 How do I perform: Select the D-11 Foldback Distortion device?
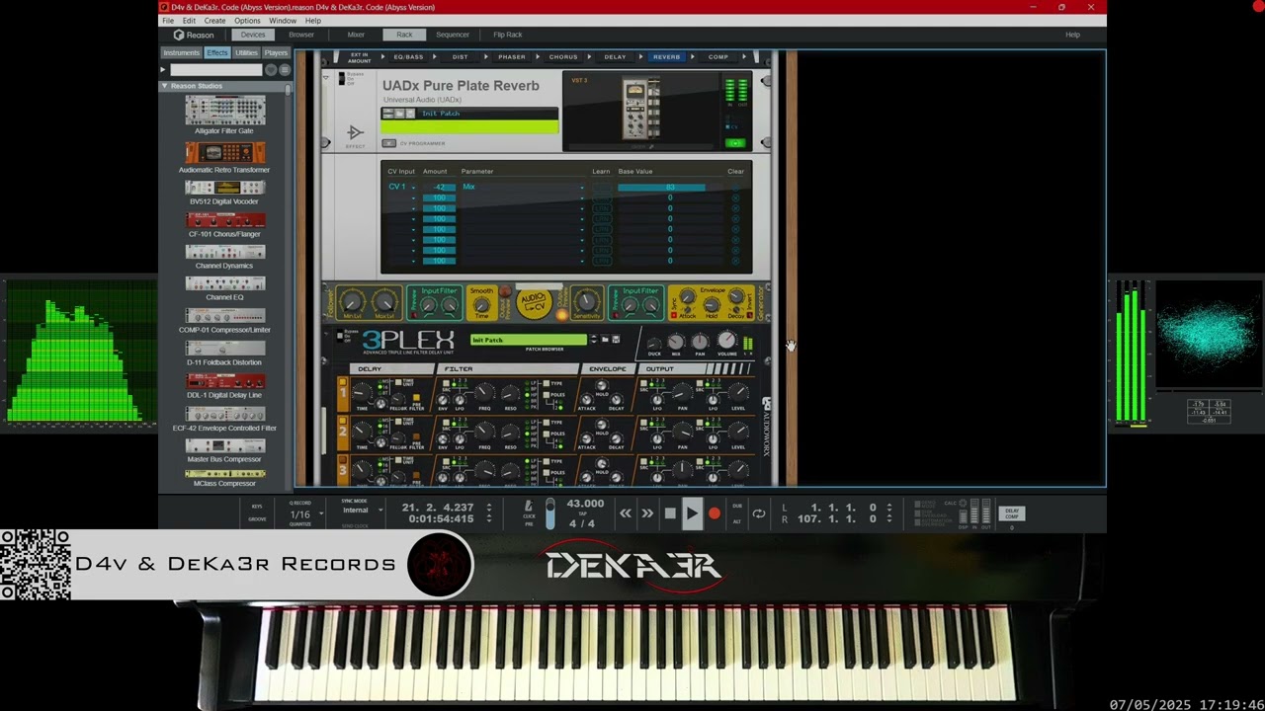[224, 354]
